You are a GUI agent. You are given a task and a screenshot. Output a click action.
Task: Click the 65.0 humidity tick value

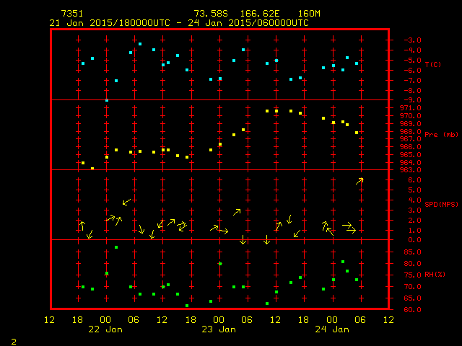tap(412, 298)
